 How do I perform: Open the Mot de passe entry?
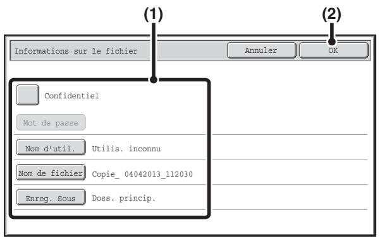click(x=51, y=122)
